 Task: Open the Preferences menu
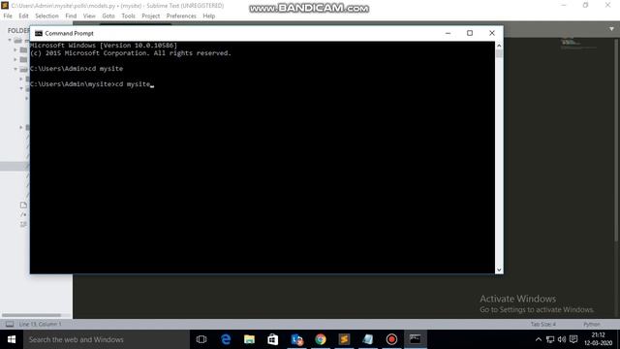coord(181,16)
